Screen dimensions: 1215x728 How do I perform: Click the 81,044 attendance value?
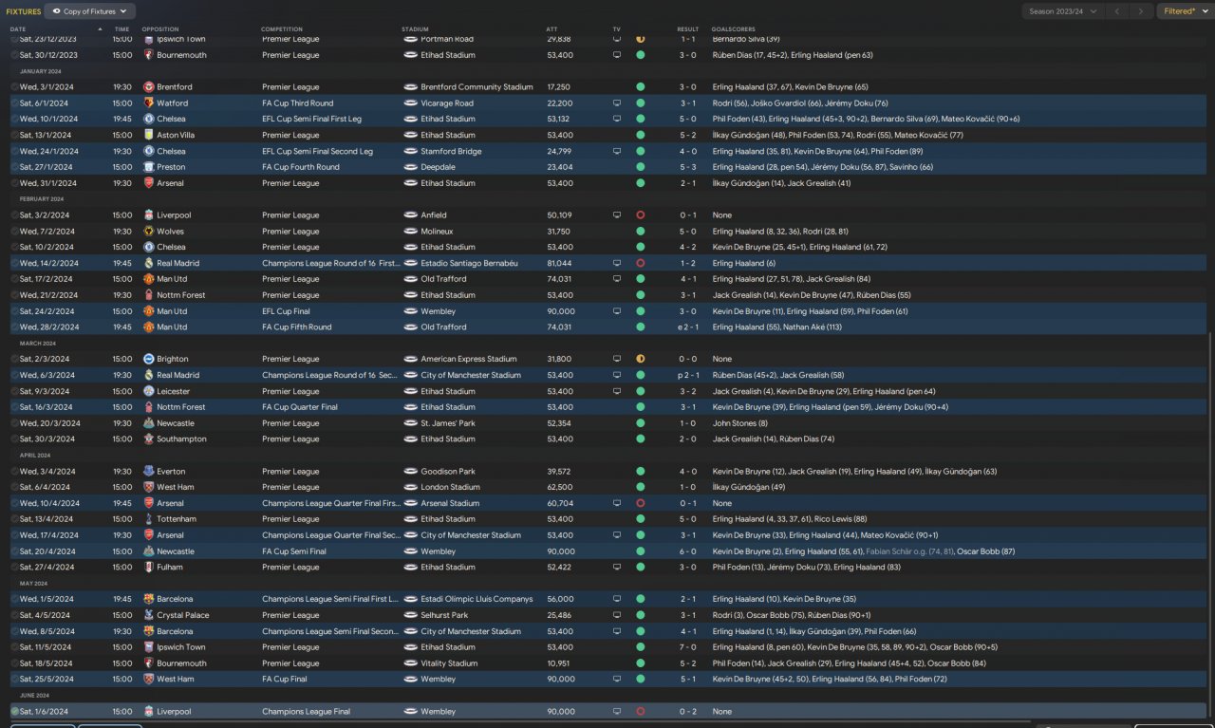[560, 263]
